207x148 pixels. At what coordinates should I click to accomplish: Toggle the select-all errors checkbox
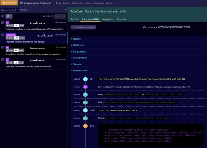(x=3, y=16)
